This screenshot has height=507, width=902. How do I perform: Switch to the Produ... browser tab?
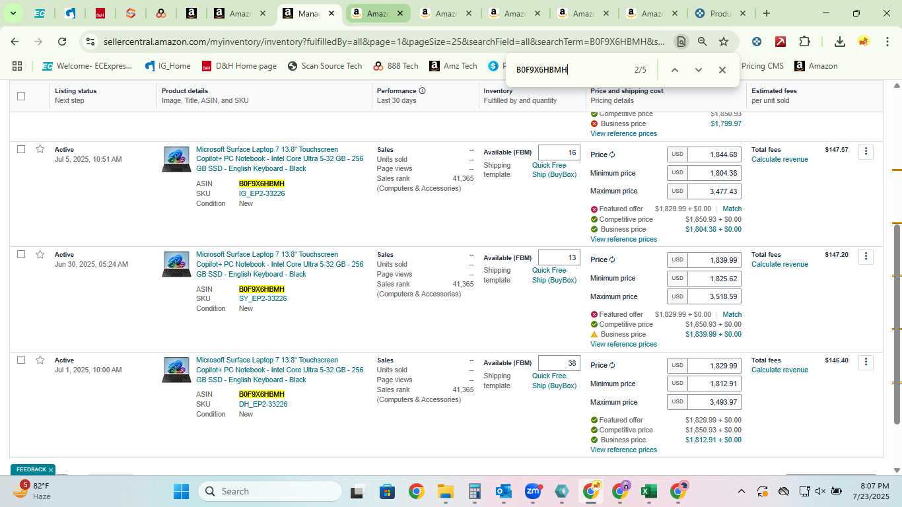point(720,13)
